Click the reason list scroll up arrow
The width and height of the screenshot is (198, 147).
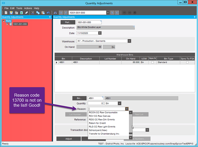click(x=131, y=112)
